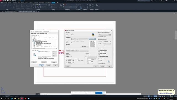Open the Insert ribbon tab
The width and height of the screenshot is (177, 100).
click(6, 2)
